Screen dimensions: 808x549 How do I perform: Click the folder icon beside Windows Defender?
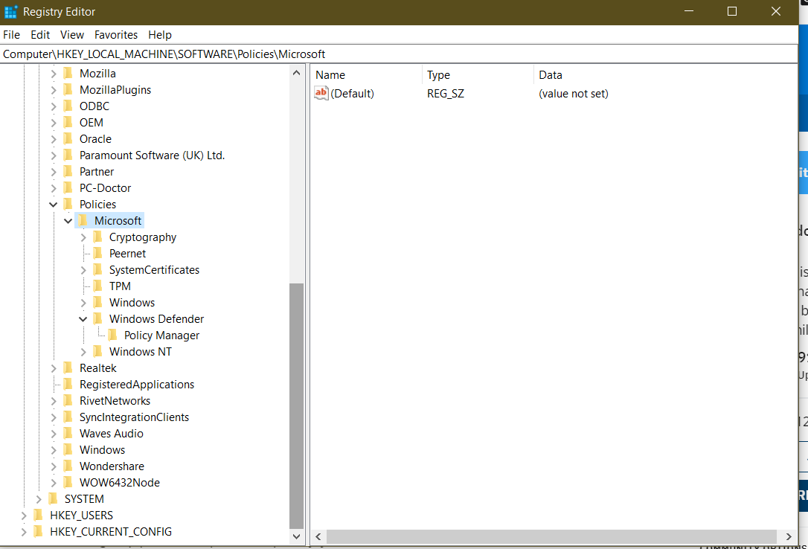(98, 319)
